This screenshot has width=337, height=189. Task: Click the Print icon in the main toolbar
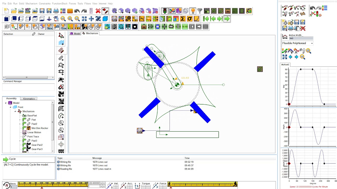tap(56, 11)
